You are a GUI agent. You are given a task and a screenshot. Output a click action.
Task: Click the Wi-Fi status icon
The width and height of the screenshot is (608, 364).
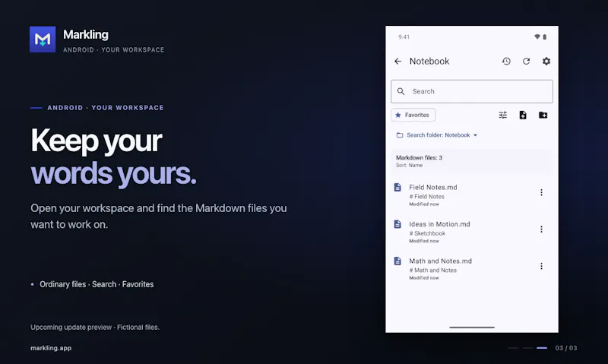537,36
